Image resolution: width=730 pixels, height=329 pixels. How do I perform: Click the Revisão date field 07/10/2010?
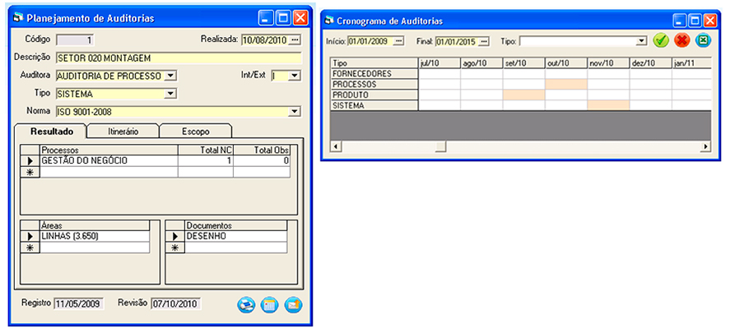pos(175,304)
